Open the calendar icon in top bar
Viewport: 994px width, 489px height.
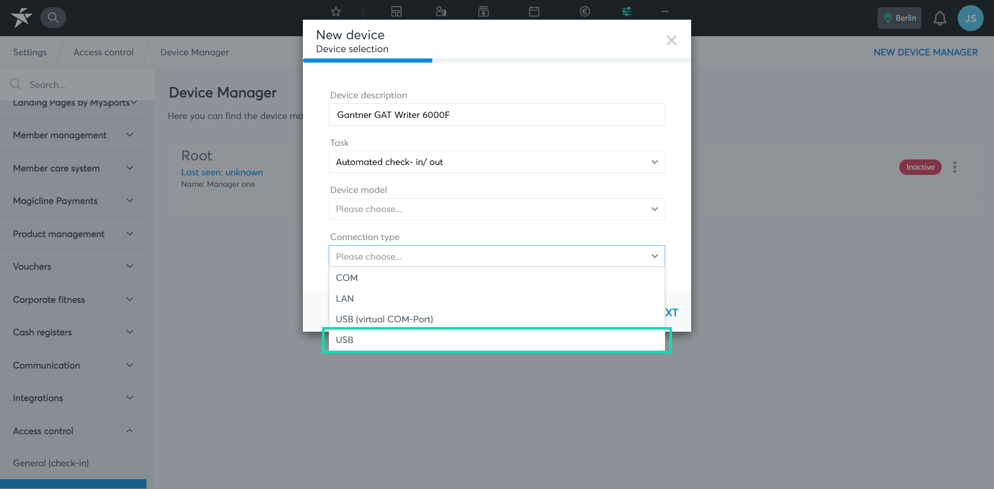click(x=534, y=11)
